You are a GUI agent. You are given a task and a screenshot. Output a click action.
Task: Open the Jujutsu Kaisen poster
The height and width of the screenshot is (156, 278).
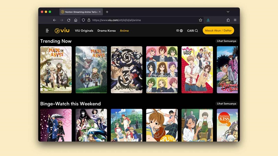click(x=126, y=70)
